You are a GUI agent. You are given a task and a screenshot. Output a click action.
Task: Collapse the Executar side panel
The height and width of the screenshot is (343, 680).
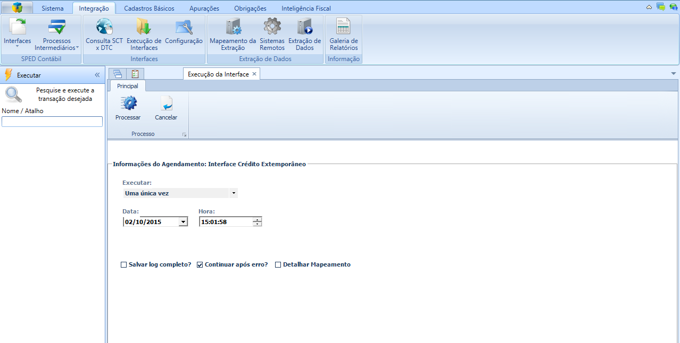click(97, 75)
